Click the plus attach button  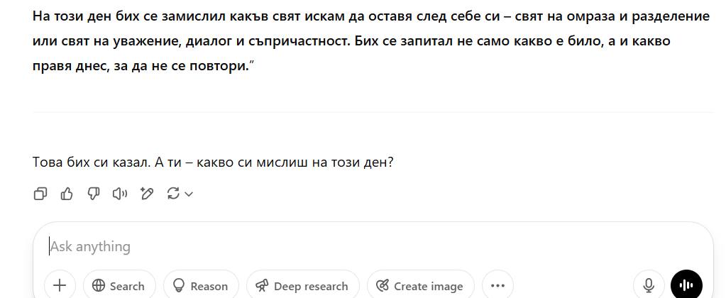[60, 285]
